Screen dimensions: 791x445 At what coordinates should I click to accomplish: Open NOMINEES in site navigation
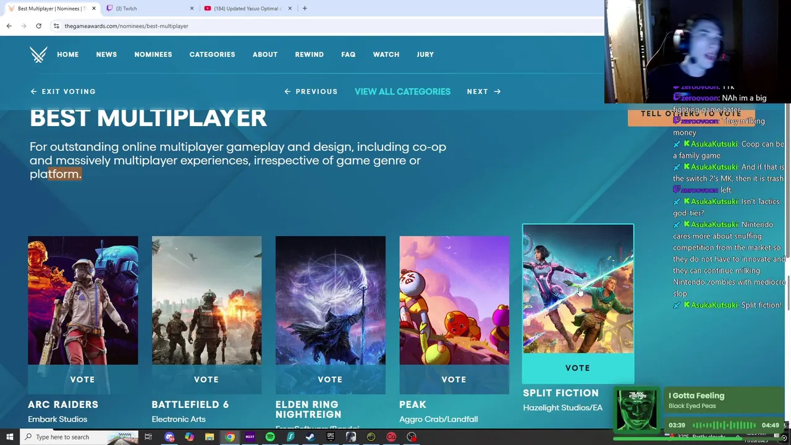click(153, 54)
